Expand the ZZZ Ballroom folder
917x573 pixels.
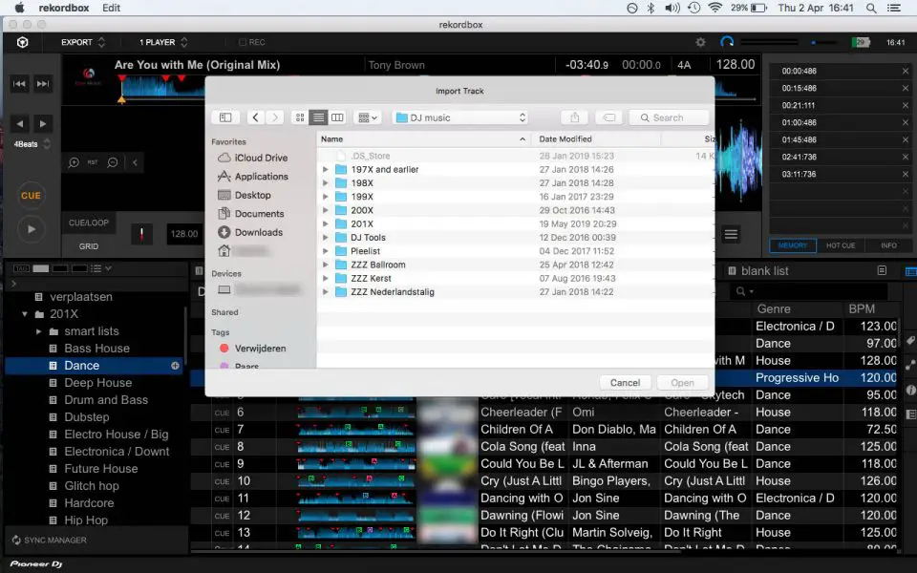point(325,265)
